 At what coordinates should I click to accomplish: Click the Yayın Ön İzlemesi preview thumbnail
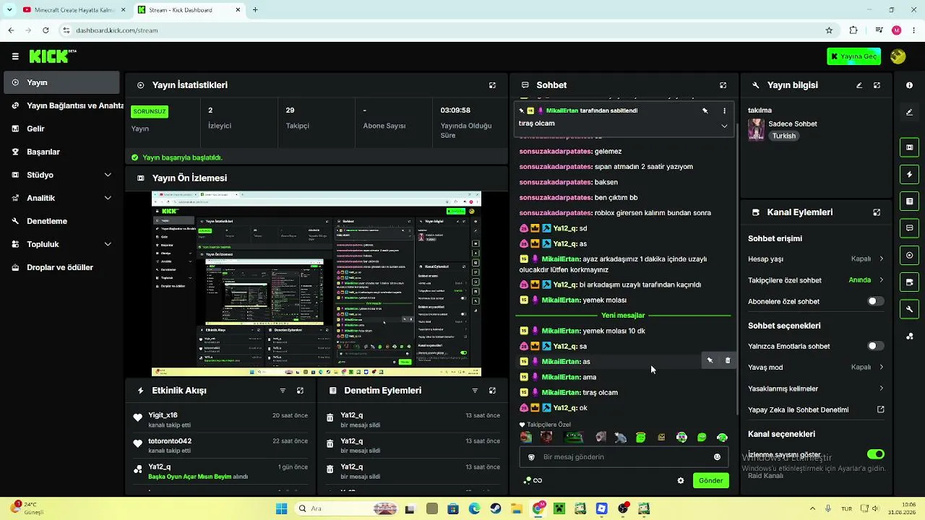(317, 284)
